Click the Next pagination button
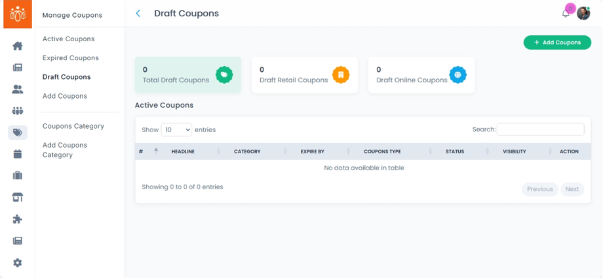This screenshot has width=603, height=278. point(572,189)
